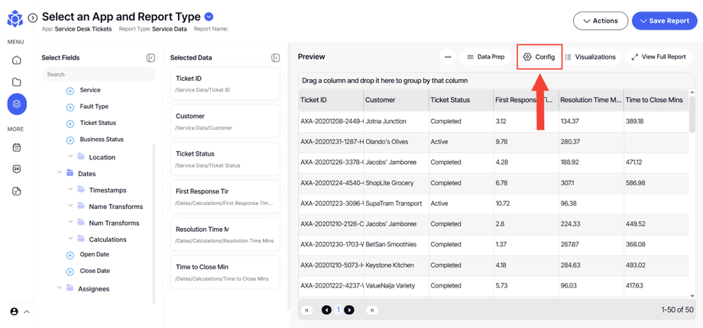The height and width of the screenshot is (328, 703).
Task: Open the Actions dropdown
Action: click(x=600, y=21)
